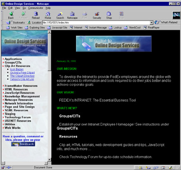Reload the current page
The width and height of the screenshot is (181, 170).
click(x=36, y=15)
